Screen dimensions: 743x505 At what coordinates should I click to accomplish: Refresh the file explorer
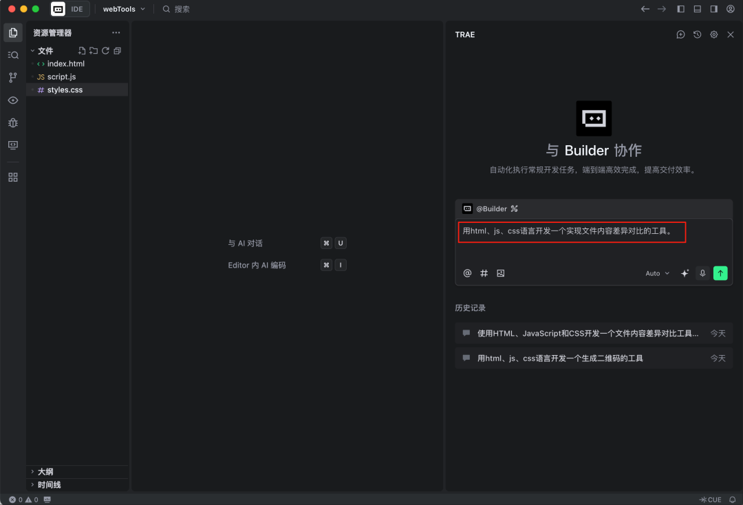coord(105,51)
